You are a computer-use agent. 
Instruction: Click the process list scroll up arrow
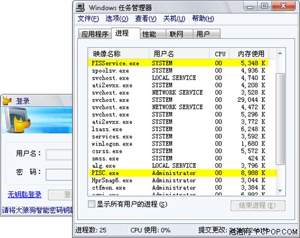pos(280,53)
